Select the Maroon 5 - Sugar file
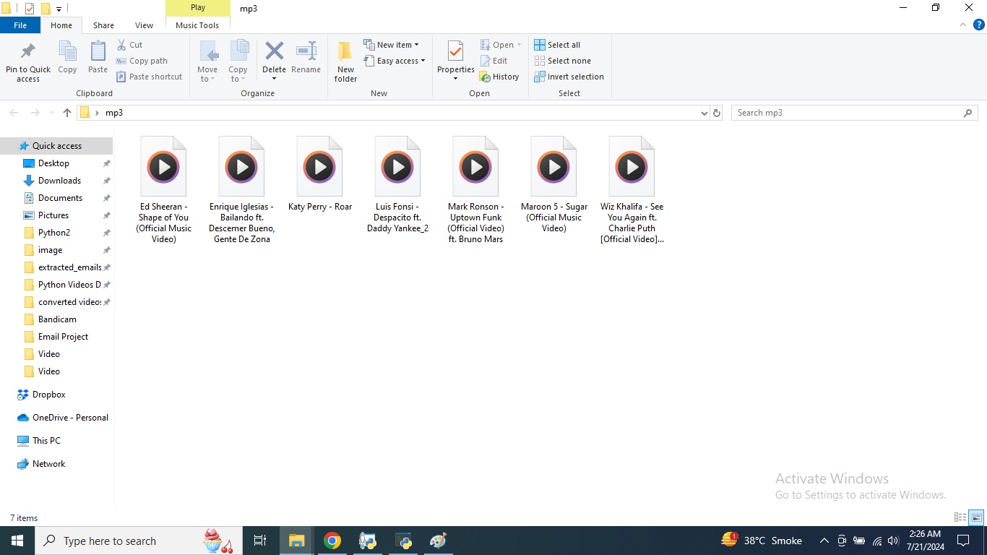This screenshot has height=555, width=987. pyautogui.click(x=553, y=185)
